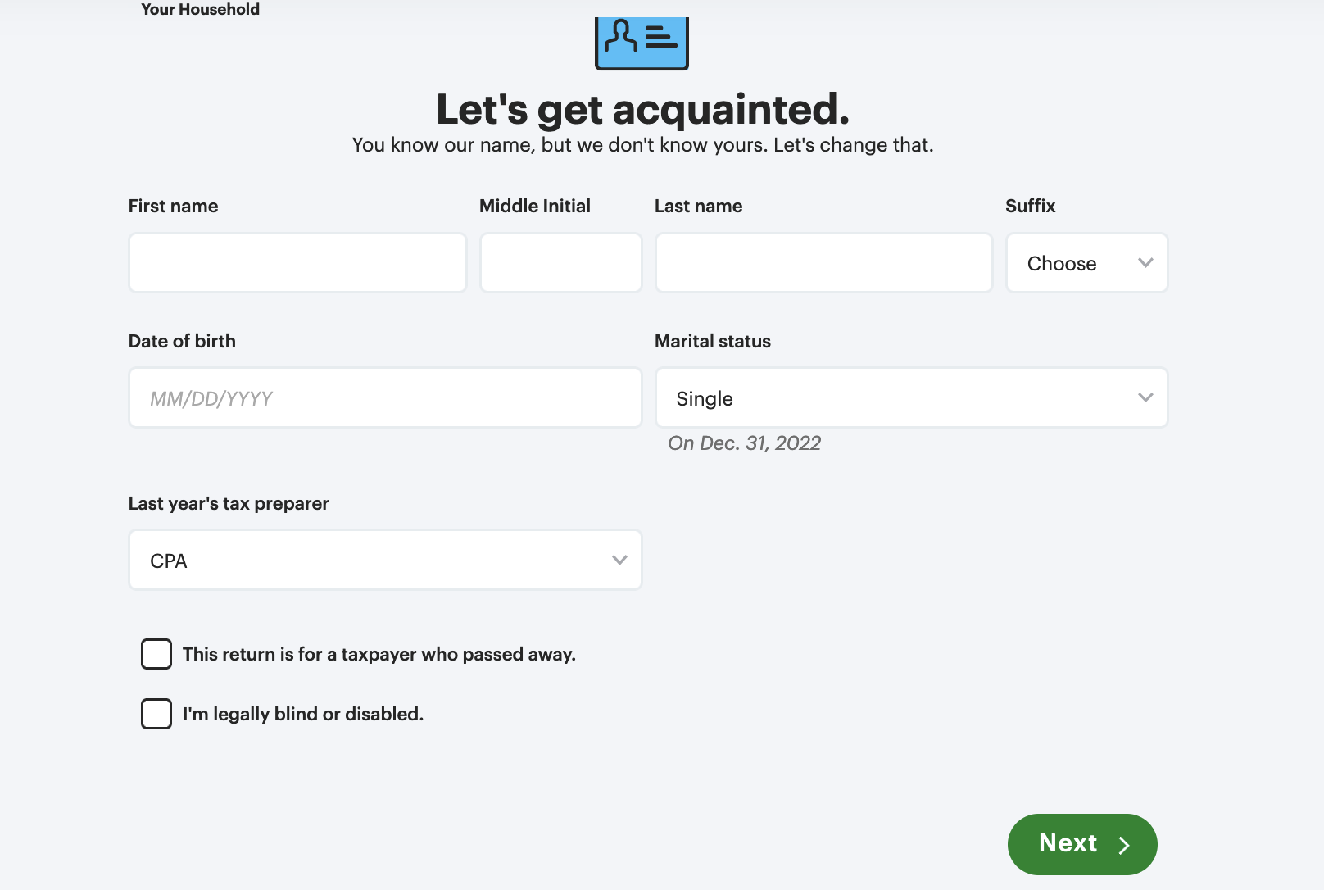Click the Date of birth MM/DD/YYYY field
The width and height of the screenshot is (1324, 890).
click(385, 398)
